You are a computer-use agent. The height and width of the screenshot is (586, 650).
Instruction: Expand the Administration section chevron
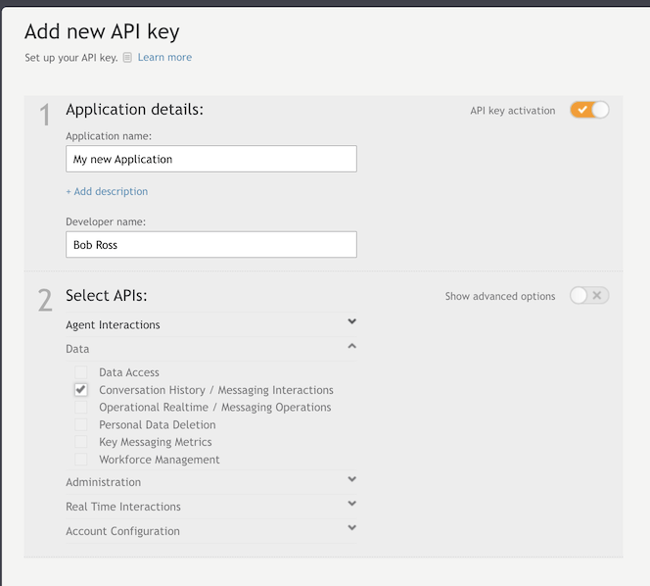[x=352, y=479]
